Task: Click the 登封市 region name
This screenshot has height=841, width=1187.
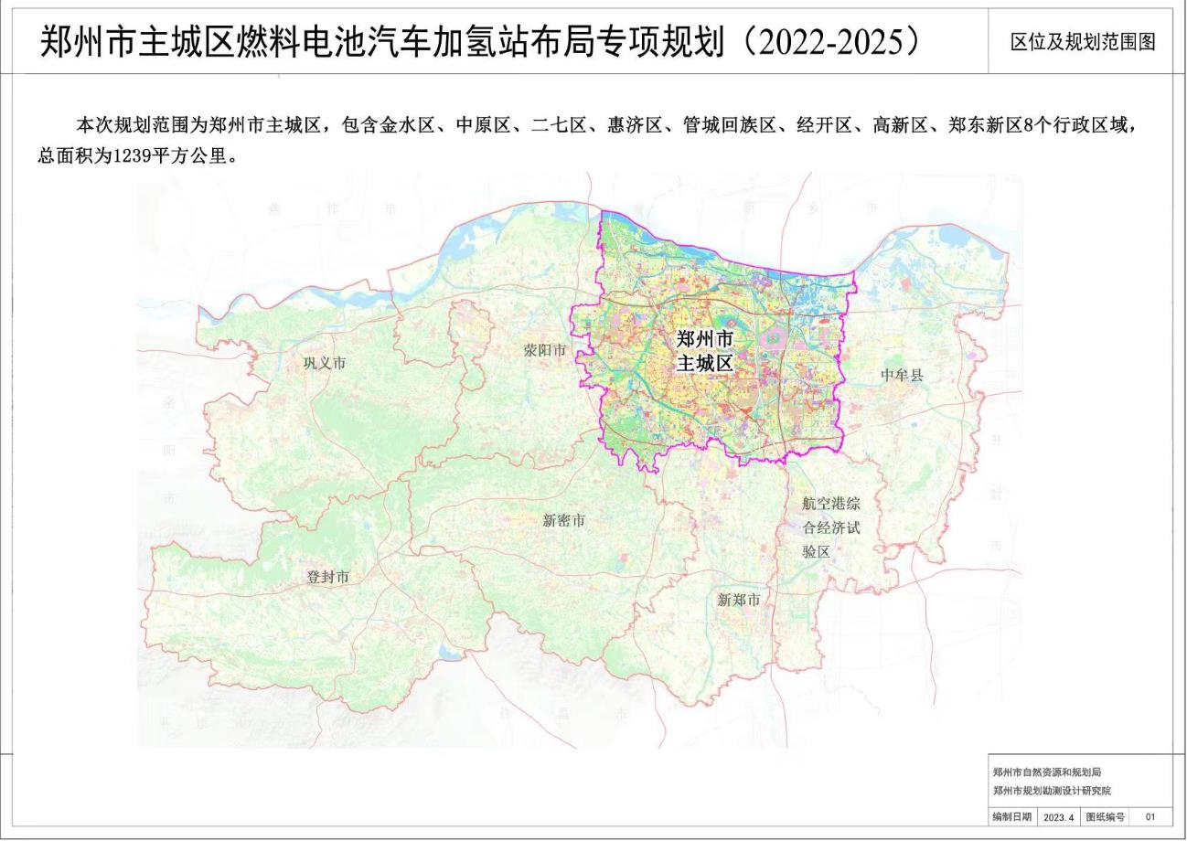Action: pyautogui.click(x=329, y=577)
